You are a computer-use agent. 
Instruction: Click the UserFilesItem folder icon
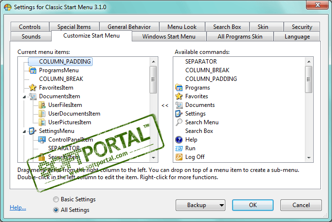pos(42,105)
